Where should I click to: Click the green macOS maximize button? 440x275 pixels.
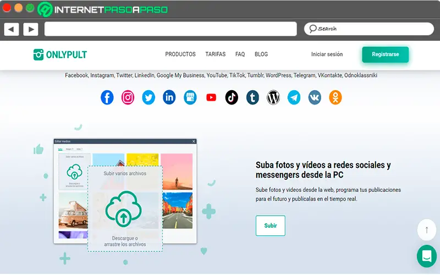30,8
